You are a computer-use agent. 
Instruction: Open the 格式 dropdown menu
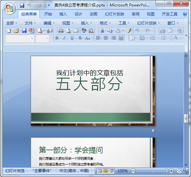coord(105,23)
